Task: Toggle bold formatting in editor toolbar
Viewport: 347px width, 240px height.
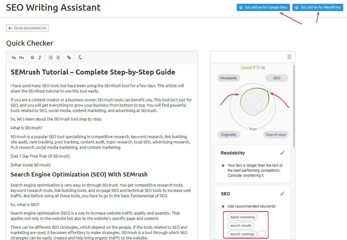Action: [x=32, y=58]
